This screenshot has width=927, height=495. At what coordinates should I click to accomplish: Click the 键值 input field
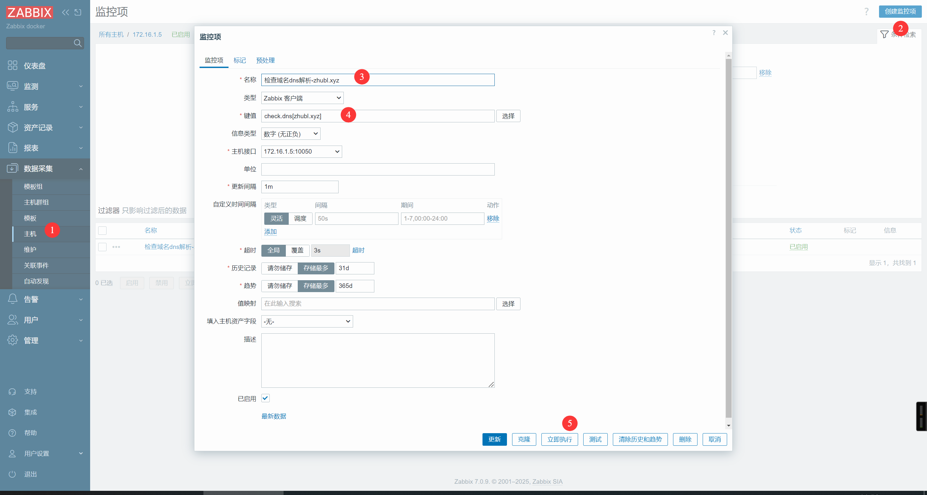tap(378, 116)
